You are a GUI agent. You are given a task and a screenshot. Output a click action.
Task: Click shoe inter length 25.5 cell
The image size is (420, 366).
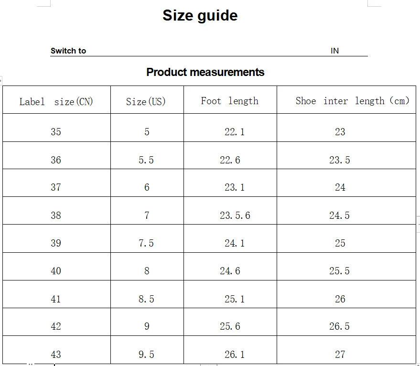[339, 271]
